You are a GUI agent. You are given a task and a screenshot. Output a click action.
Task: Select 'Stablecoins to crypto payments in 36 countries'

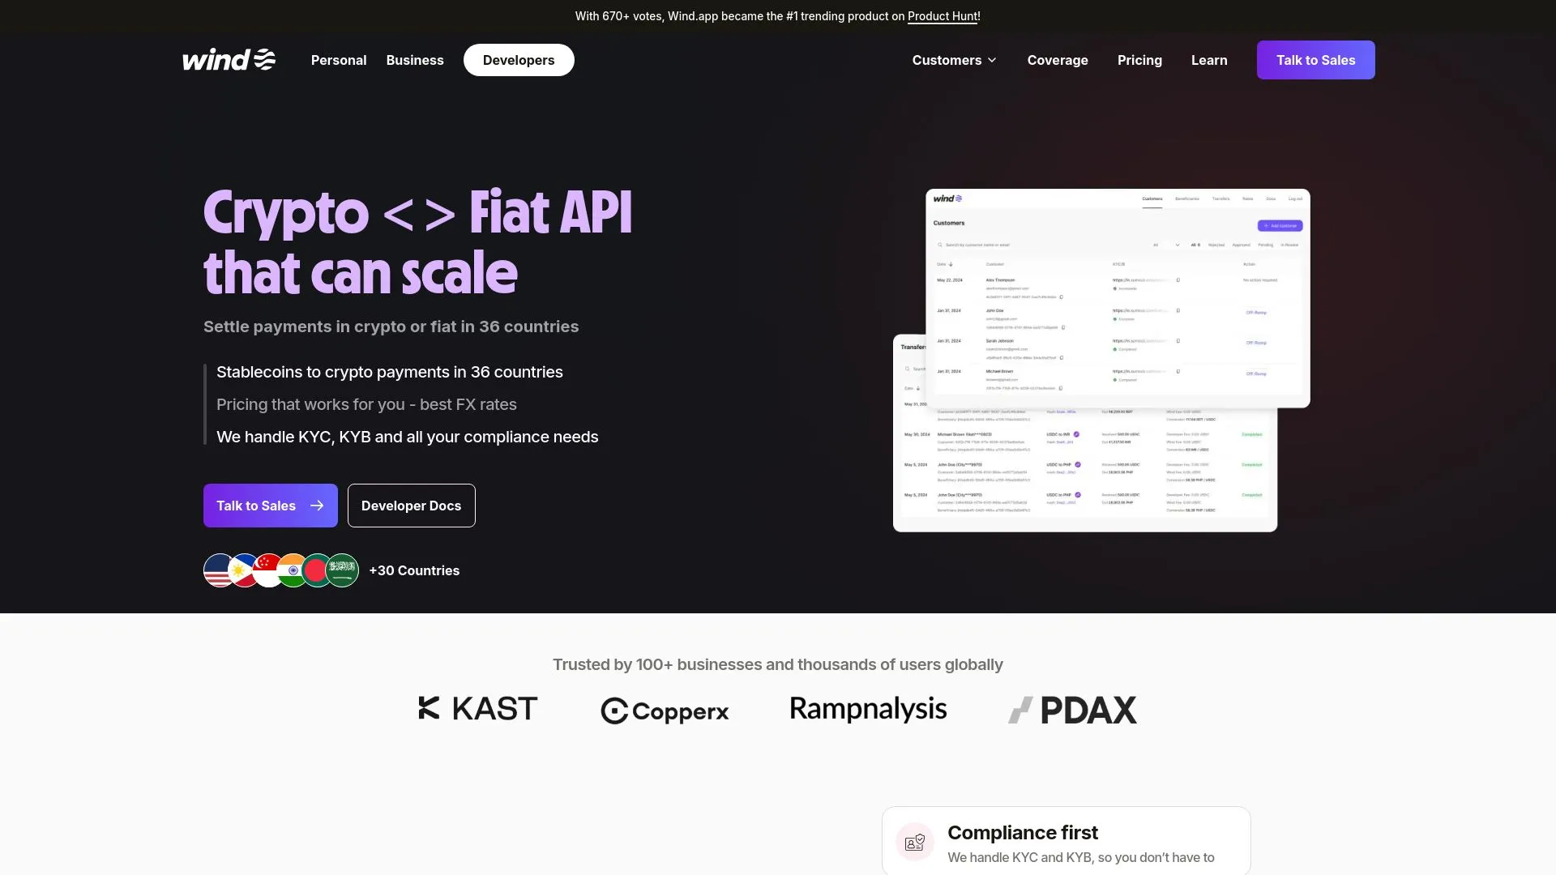pyautogui.click(x=390, y=372)
